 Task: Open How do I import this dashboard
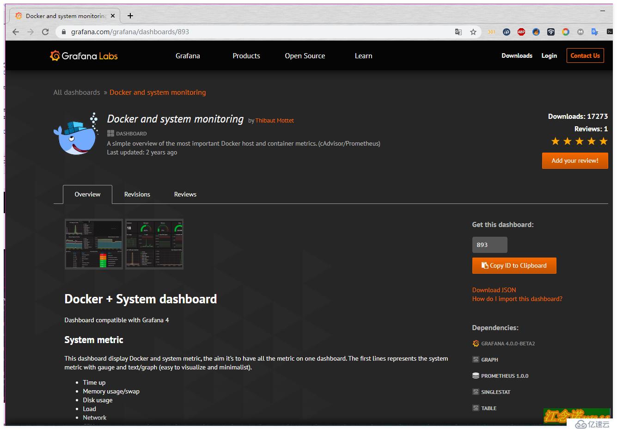pos(517,299)
